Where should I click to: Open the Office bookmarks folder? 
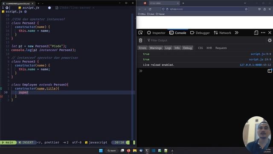pos(142,14)
